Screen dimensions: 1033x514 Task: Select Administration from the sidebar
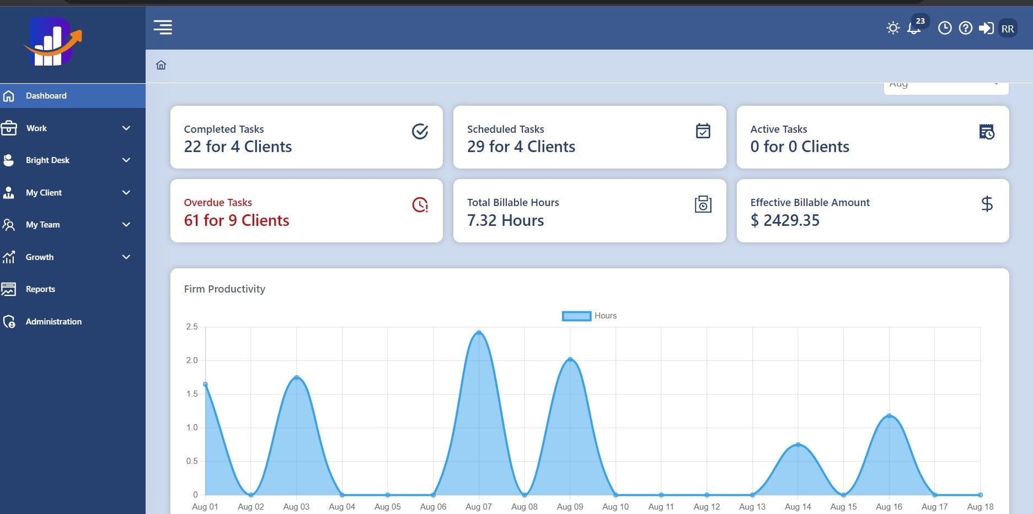click(53, 321)
